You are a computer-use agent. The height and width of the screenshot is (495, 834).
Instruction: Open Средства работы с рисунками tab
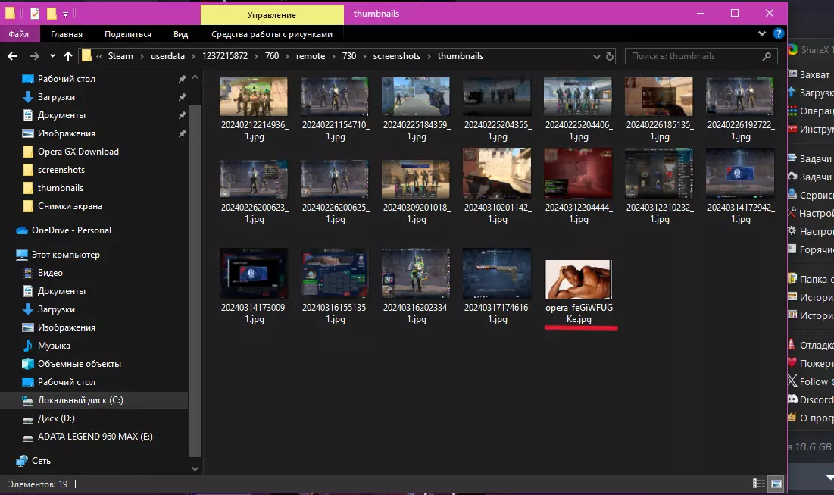(272, 34)
